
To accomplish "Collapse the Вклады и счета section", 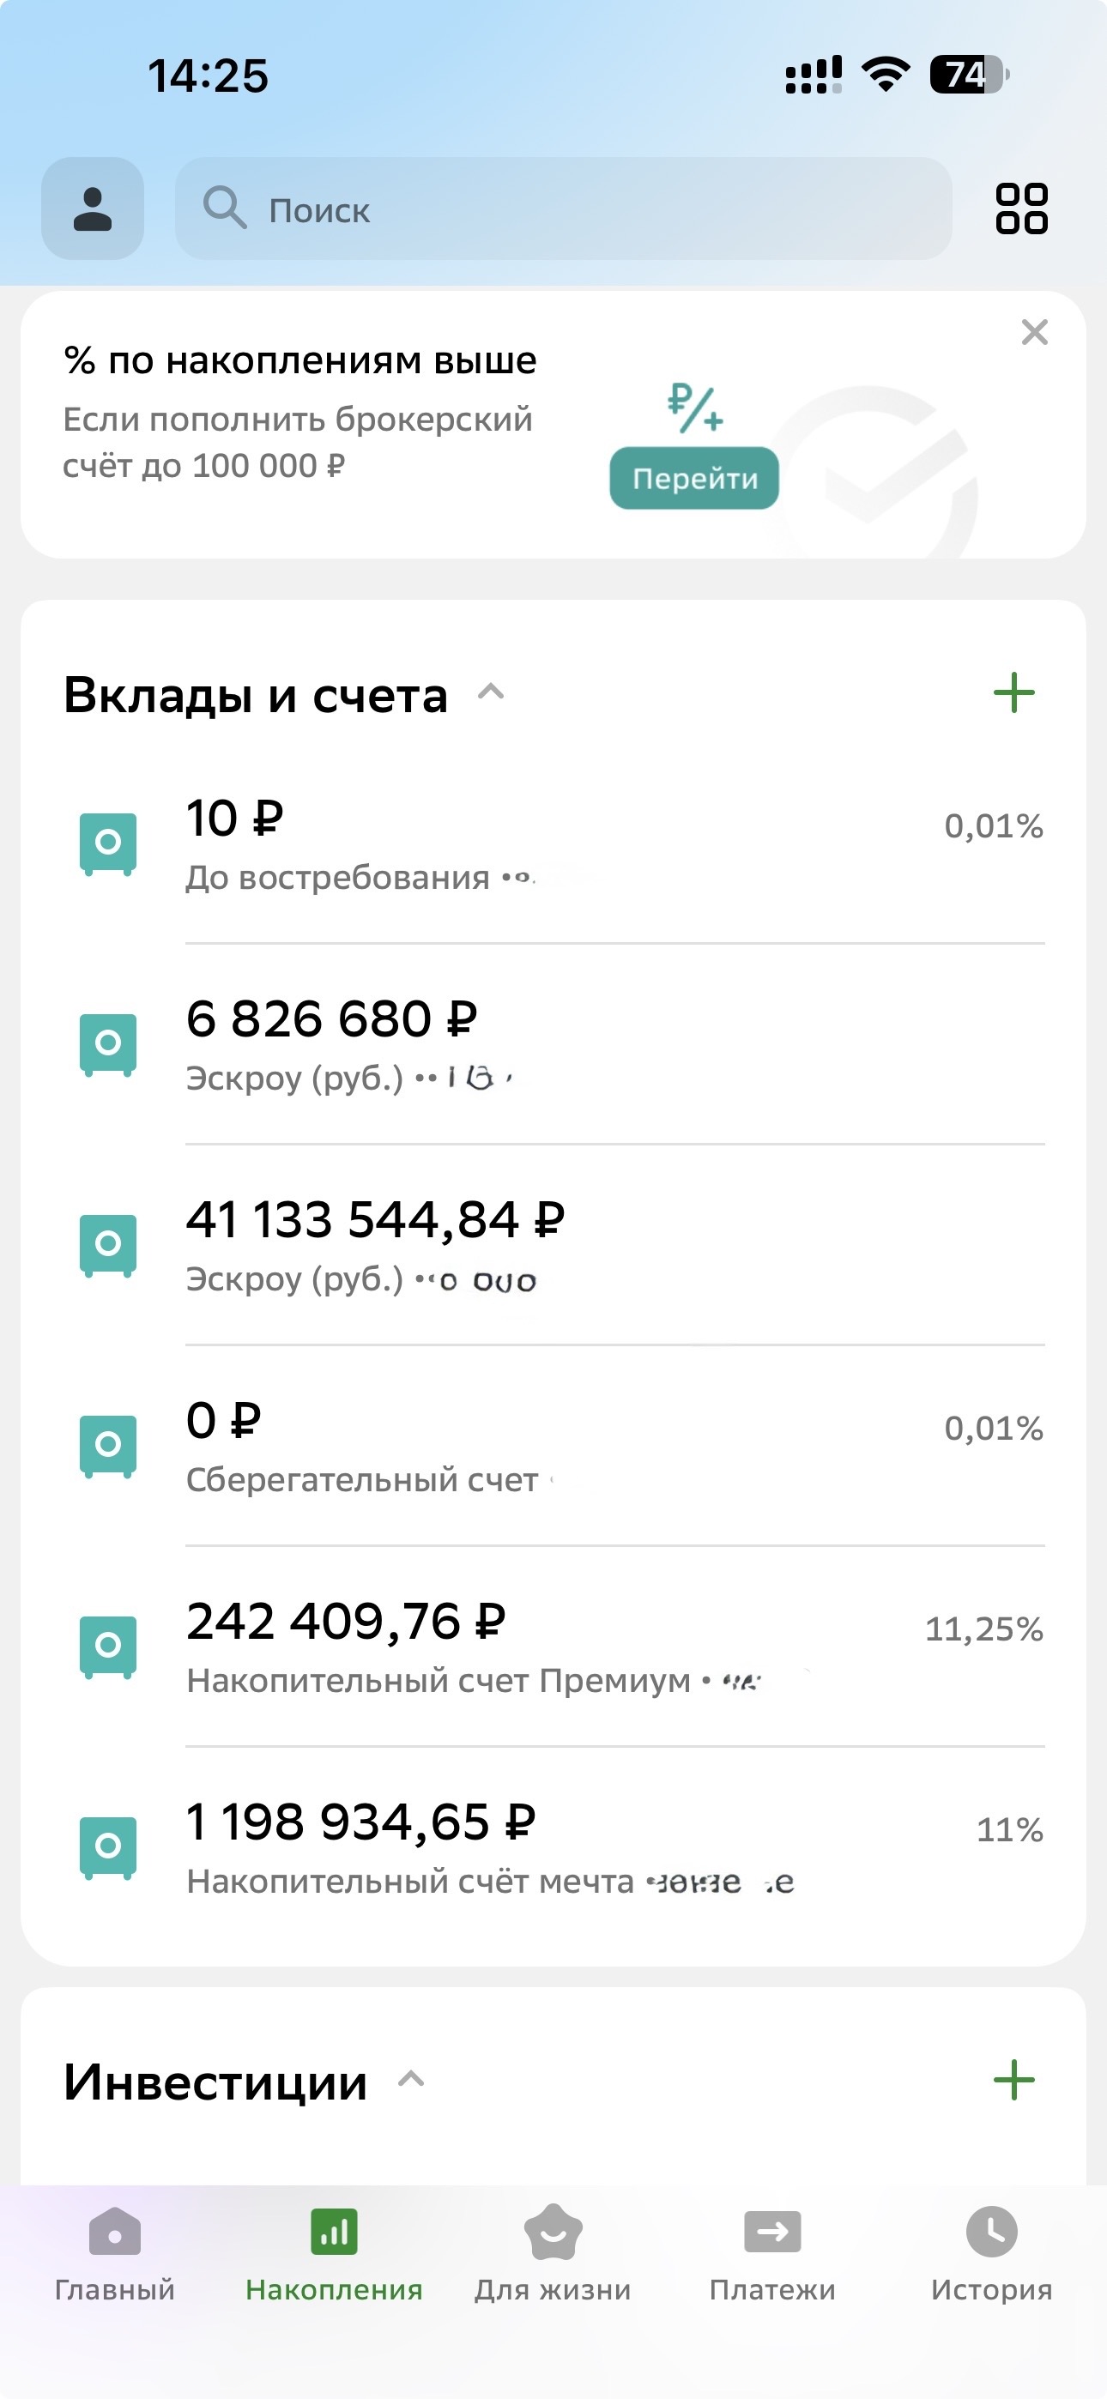I will 491,692.
